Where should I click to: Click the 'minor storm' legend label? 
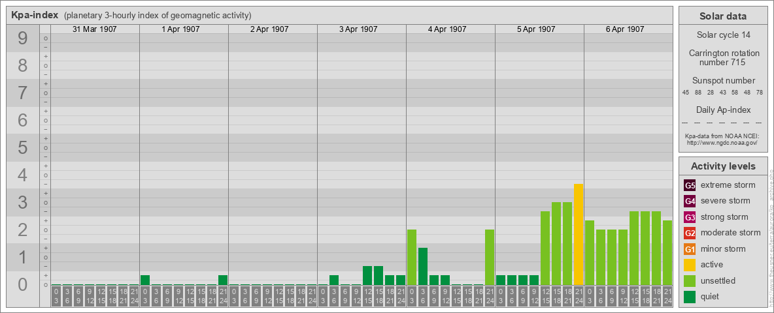723,248
